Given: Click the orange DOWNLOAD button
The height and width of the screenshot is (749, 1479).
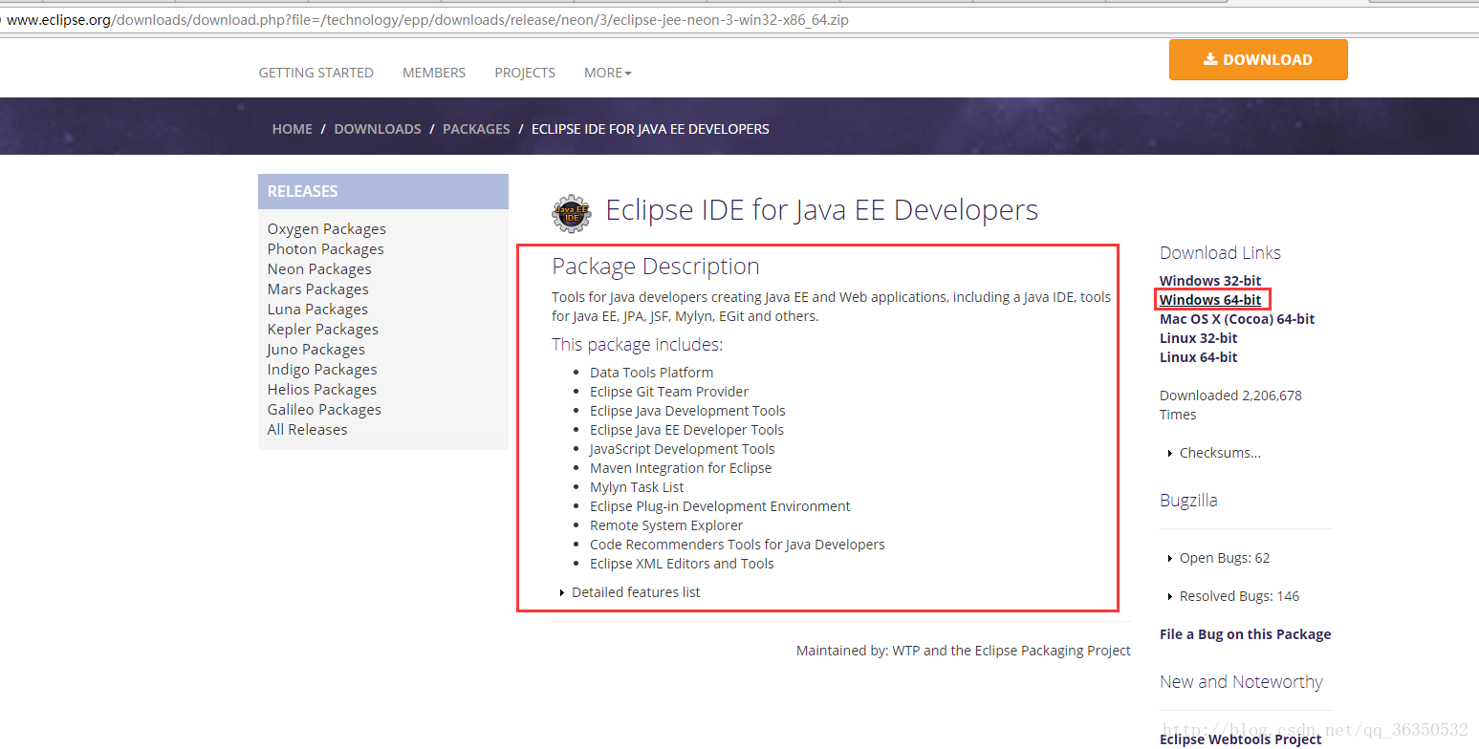Looking at the screenshot, I should [1258, 59].
